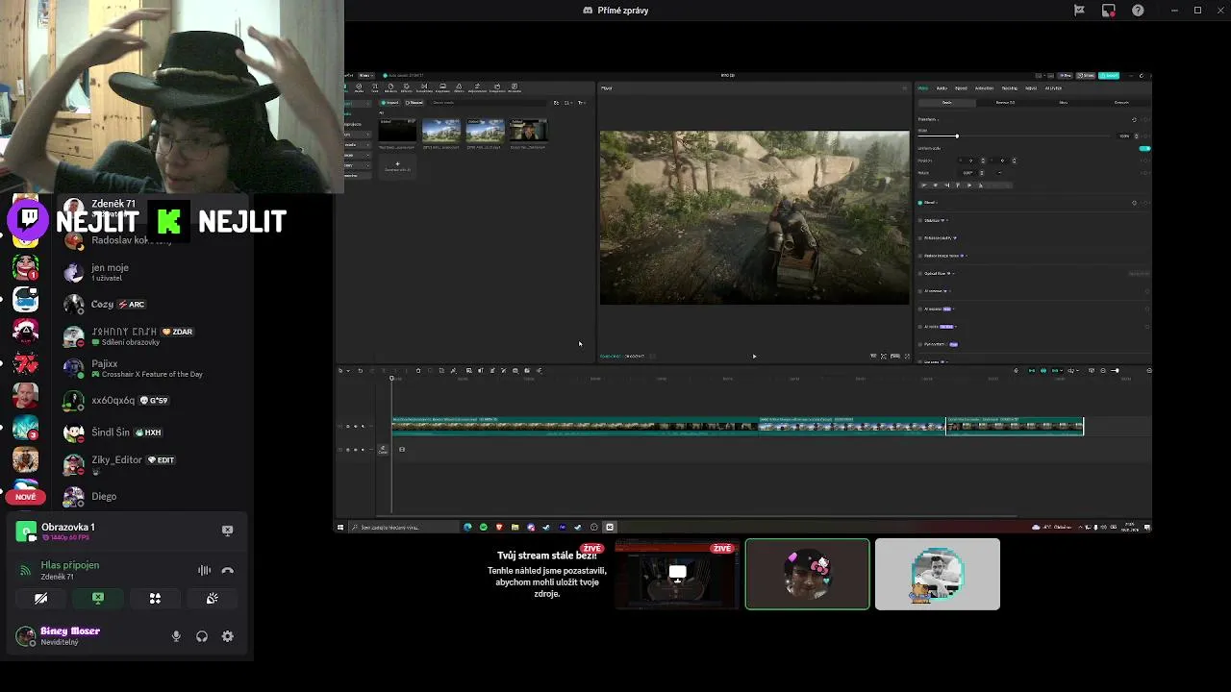Switch to the Adjust tab in CapCut inspector
1231x692 pixels.
[1031, 88]
